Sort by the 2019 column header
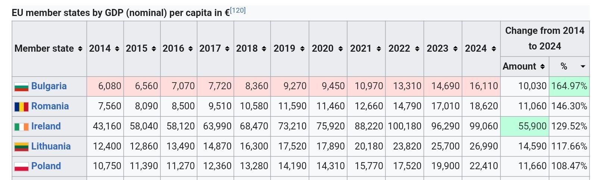 tap(284, 48)
